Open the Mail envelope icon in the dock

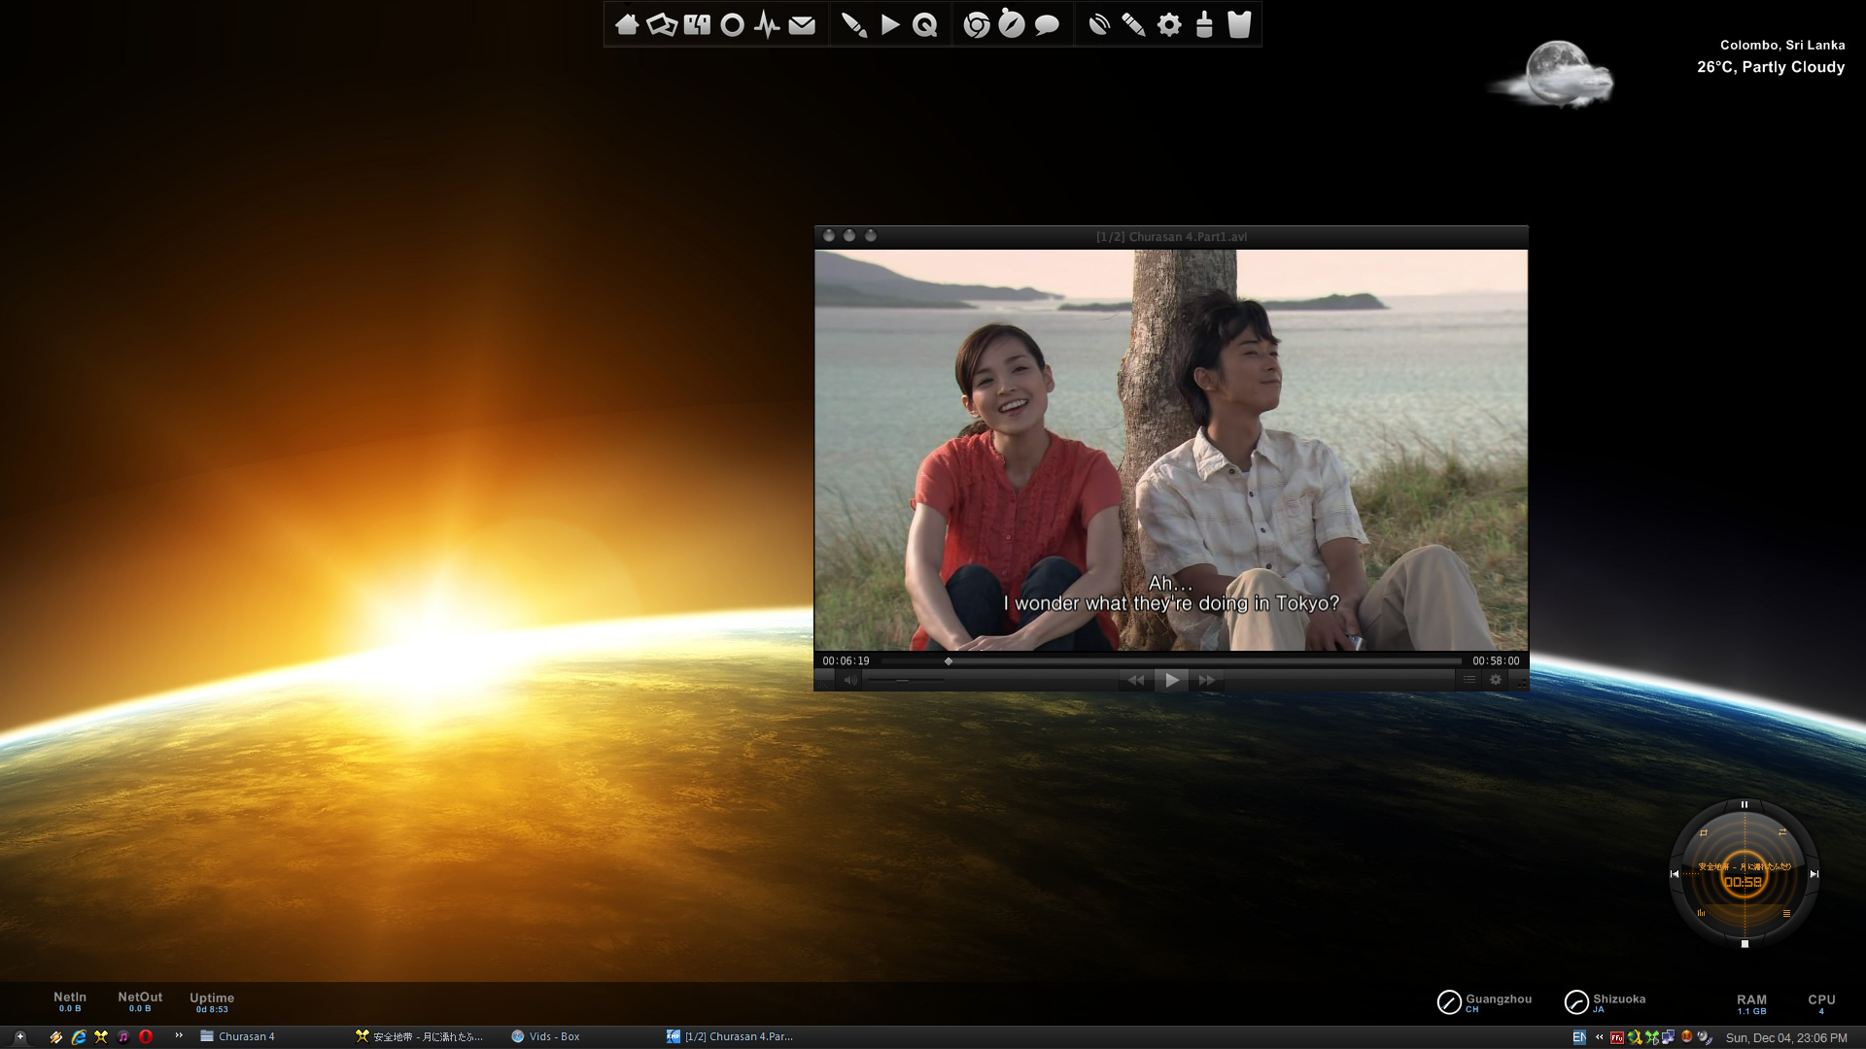tap(802, 25)
